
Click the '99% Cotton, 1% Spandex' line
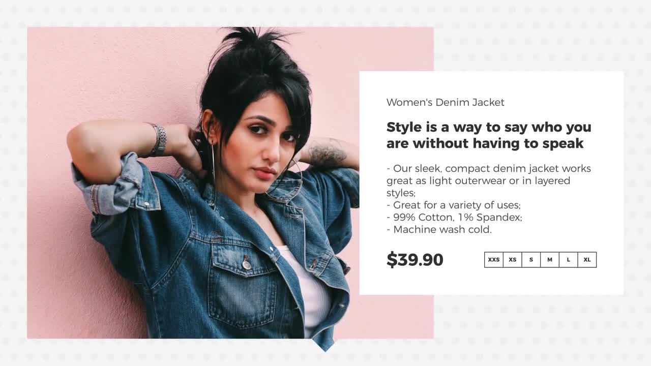coord(454,217)
